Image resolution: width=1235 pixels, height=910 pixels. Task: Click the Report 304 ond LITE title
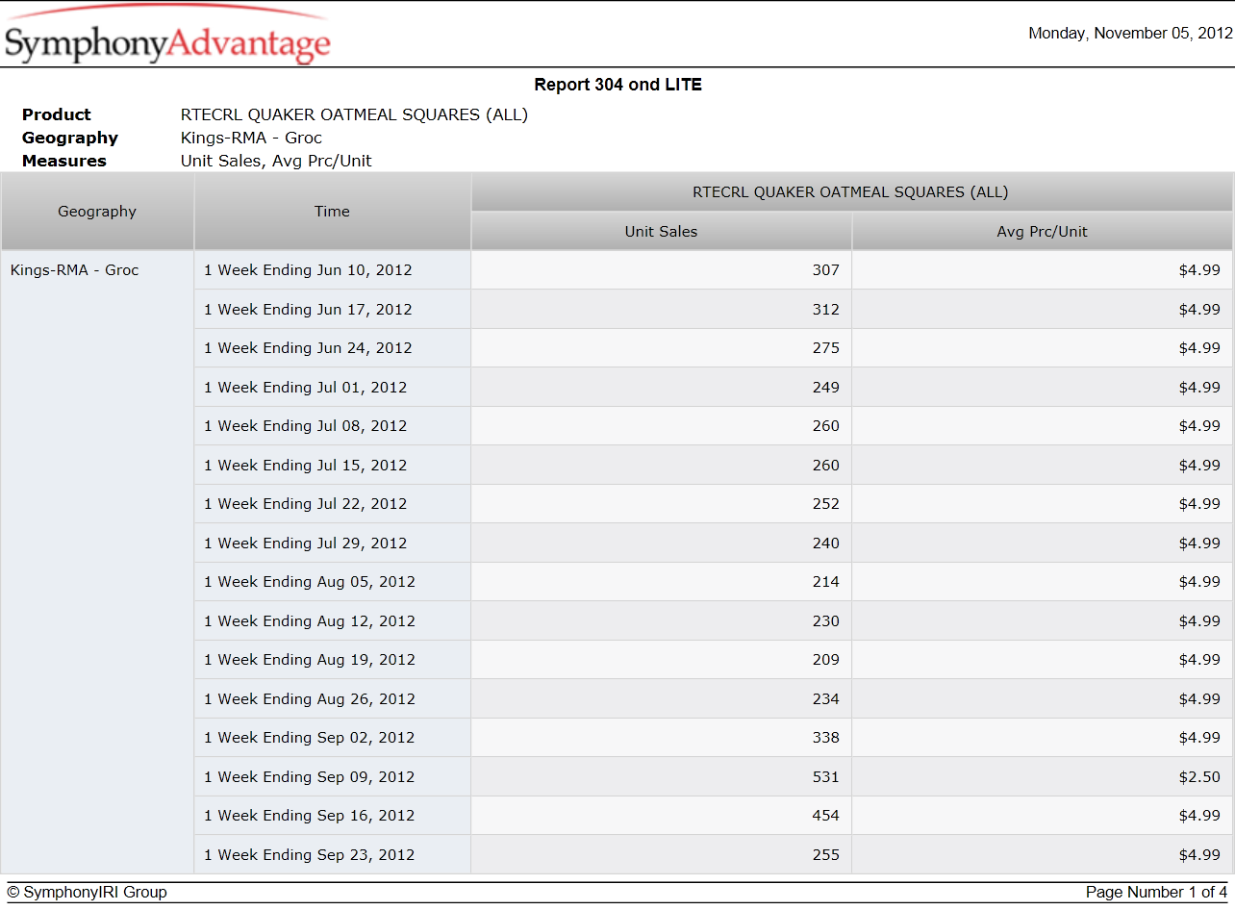[x=618, y=85]
